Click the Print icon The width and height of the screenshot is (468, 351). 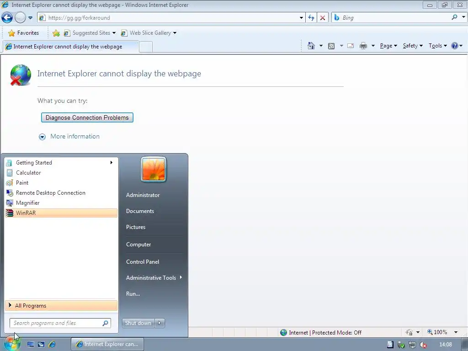(x=363, y=46)
